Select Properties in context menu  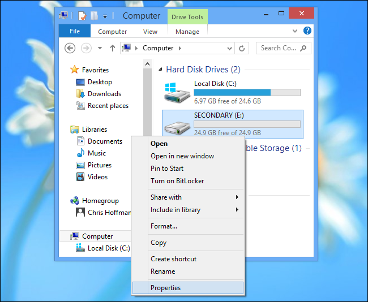(188, 288)
